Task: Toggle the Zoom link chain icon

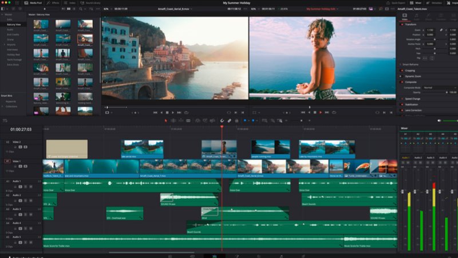Action: point(441,30)
